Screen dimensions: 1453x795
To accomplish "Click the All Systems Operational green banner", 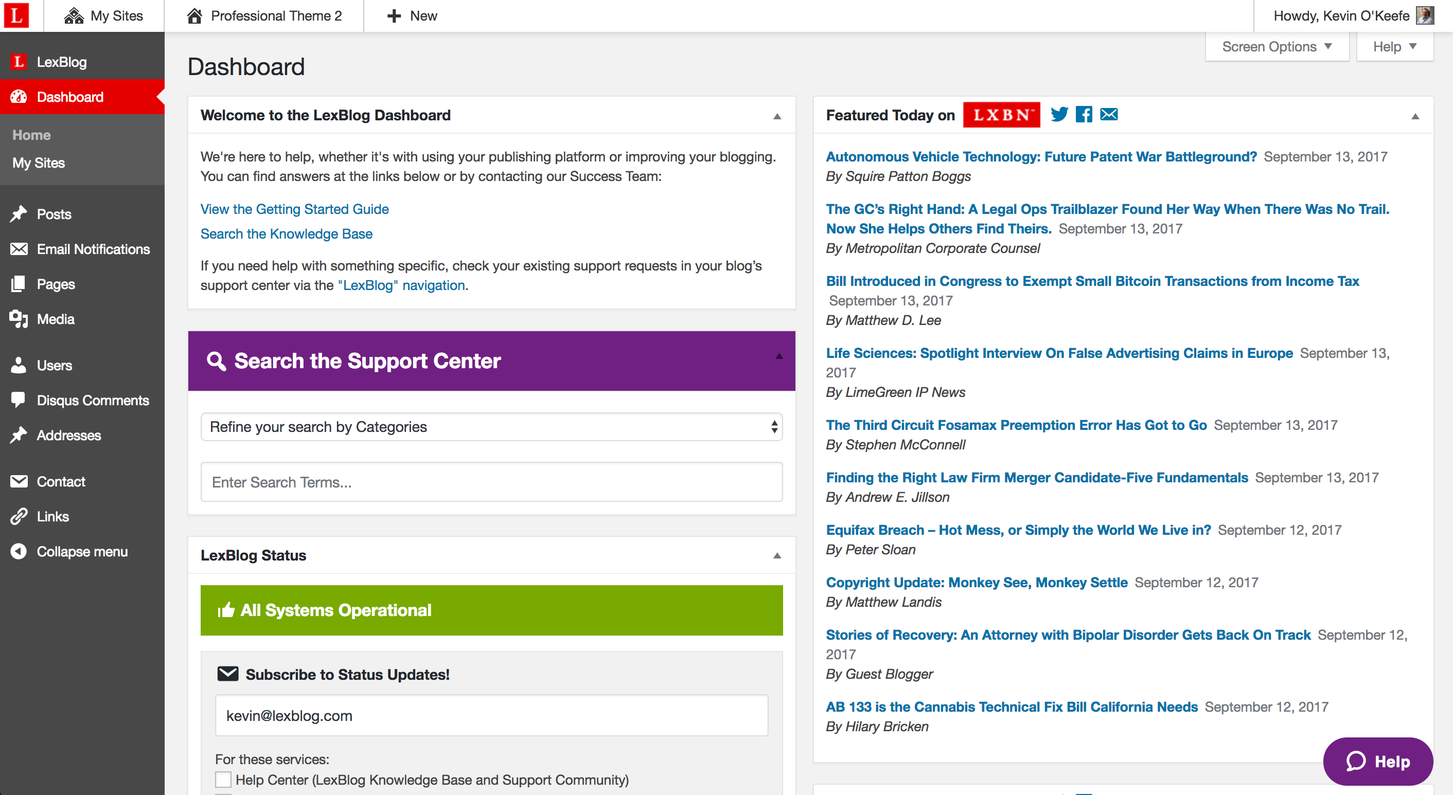I will coord(491,610).
